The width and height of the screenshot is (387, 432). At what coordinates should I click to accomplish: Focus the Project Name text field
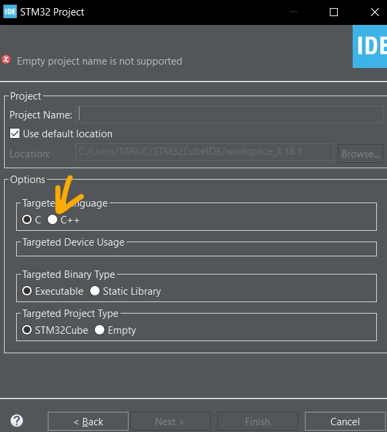point(230,114)
